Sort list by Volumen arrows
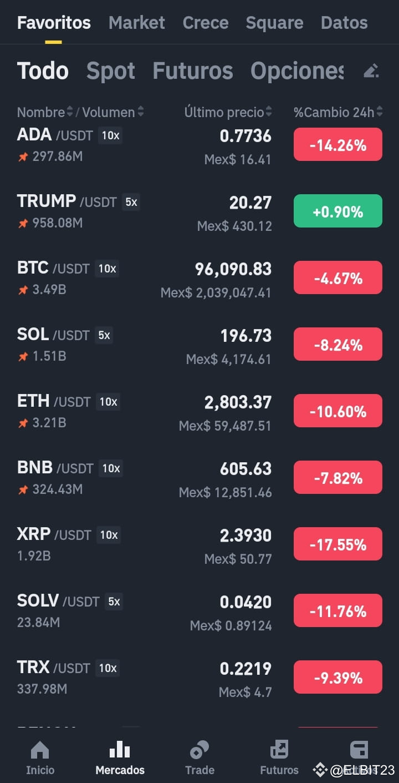Image resolution: width=399 pixels, height=783 pixels. [x=140, y=112]
